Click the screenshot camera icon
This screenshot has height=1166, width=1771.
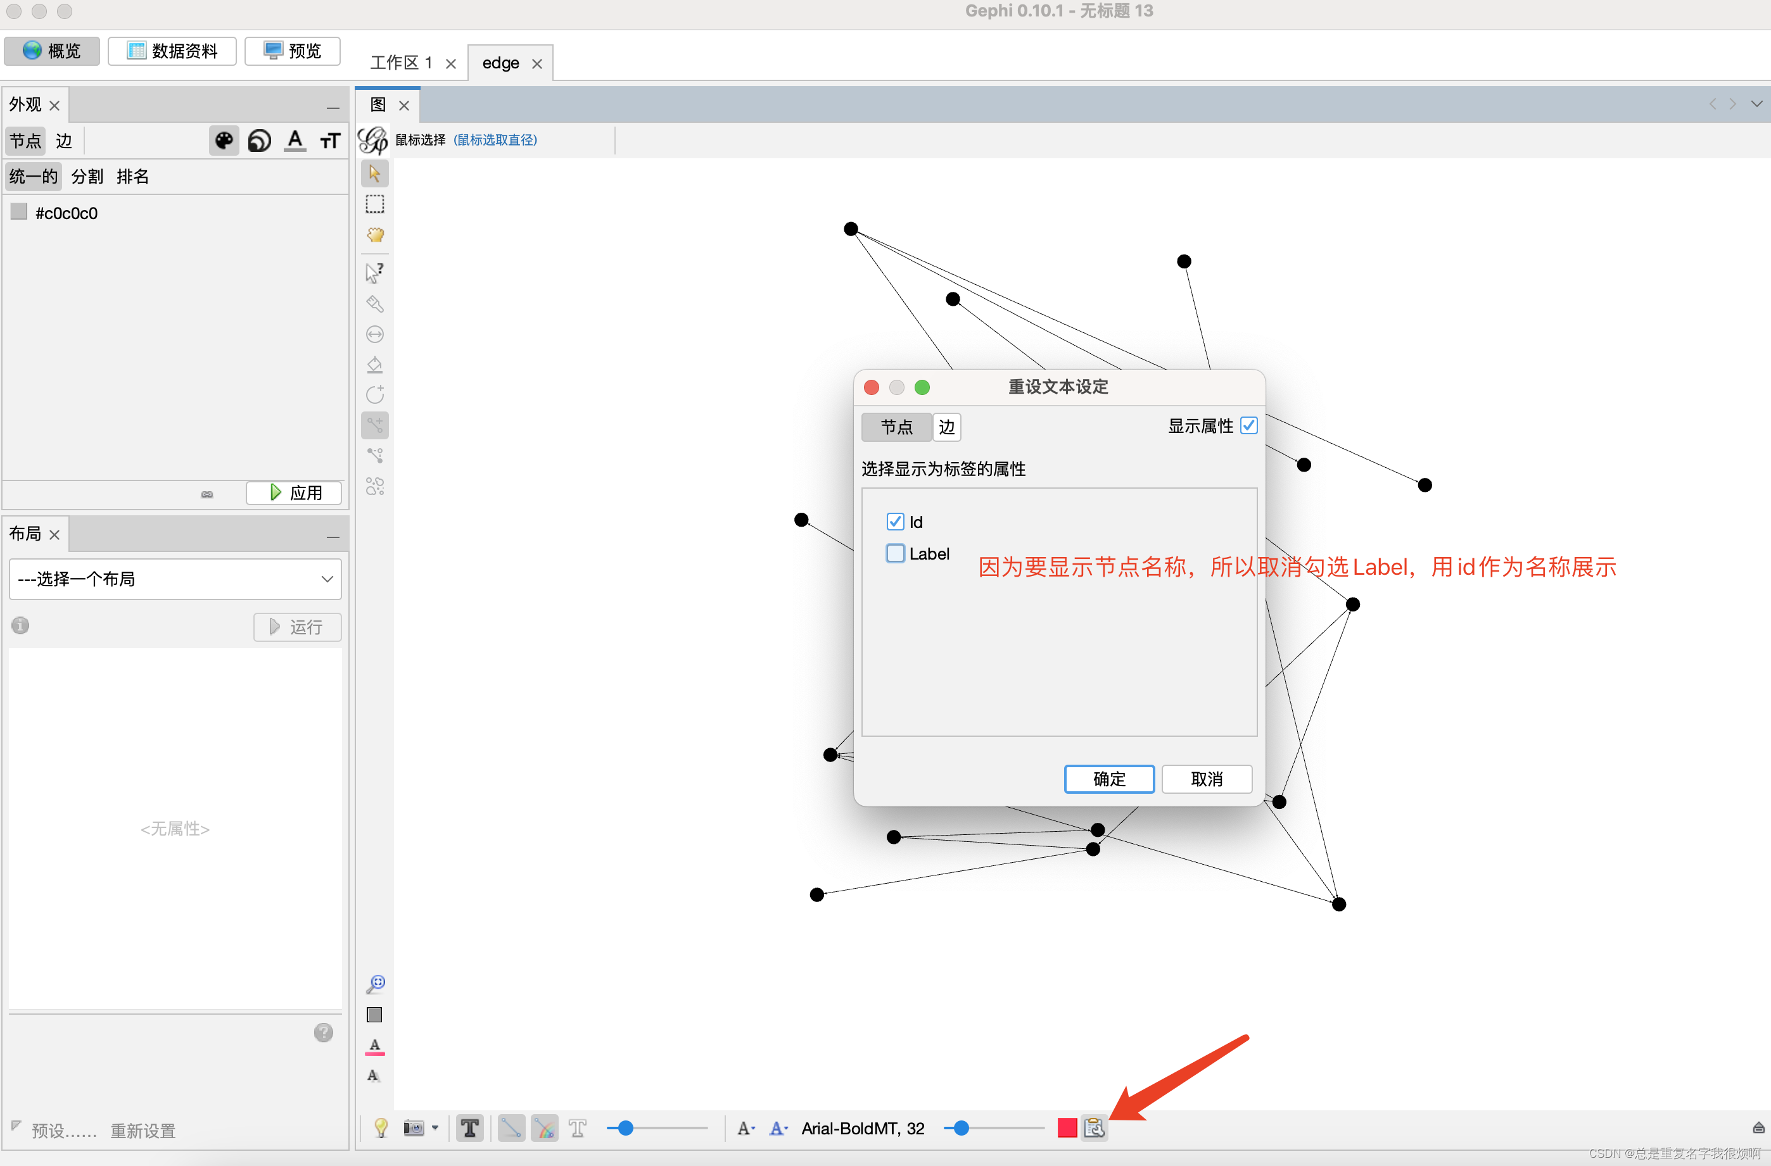pyautogui.click(x=413, y=1128)
